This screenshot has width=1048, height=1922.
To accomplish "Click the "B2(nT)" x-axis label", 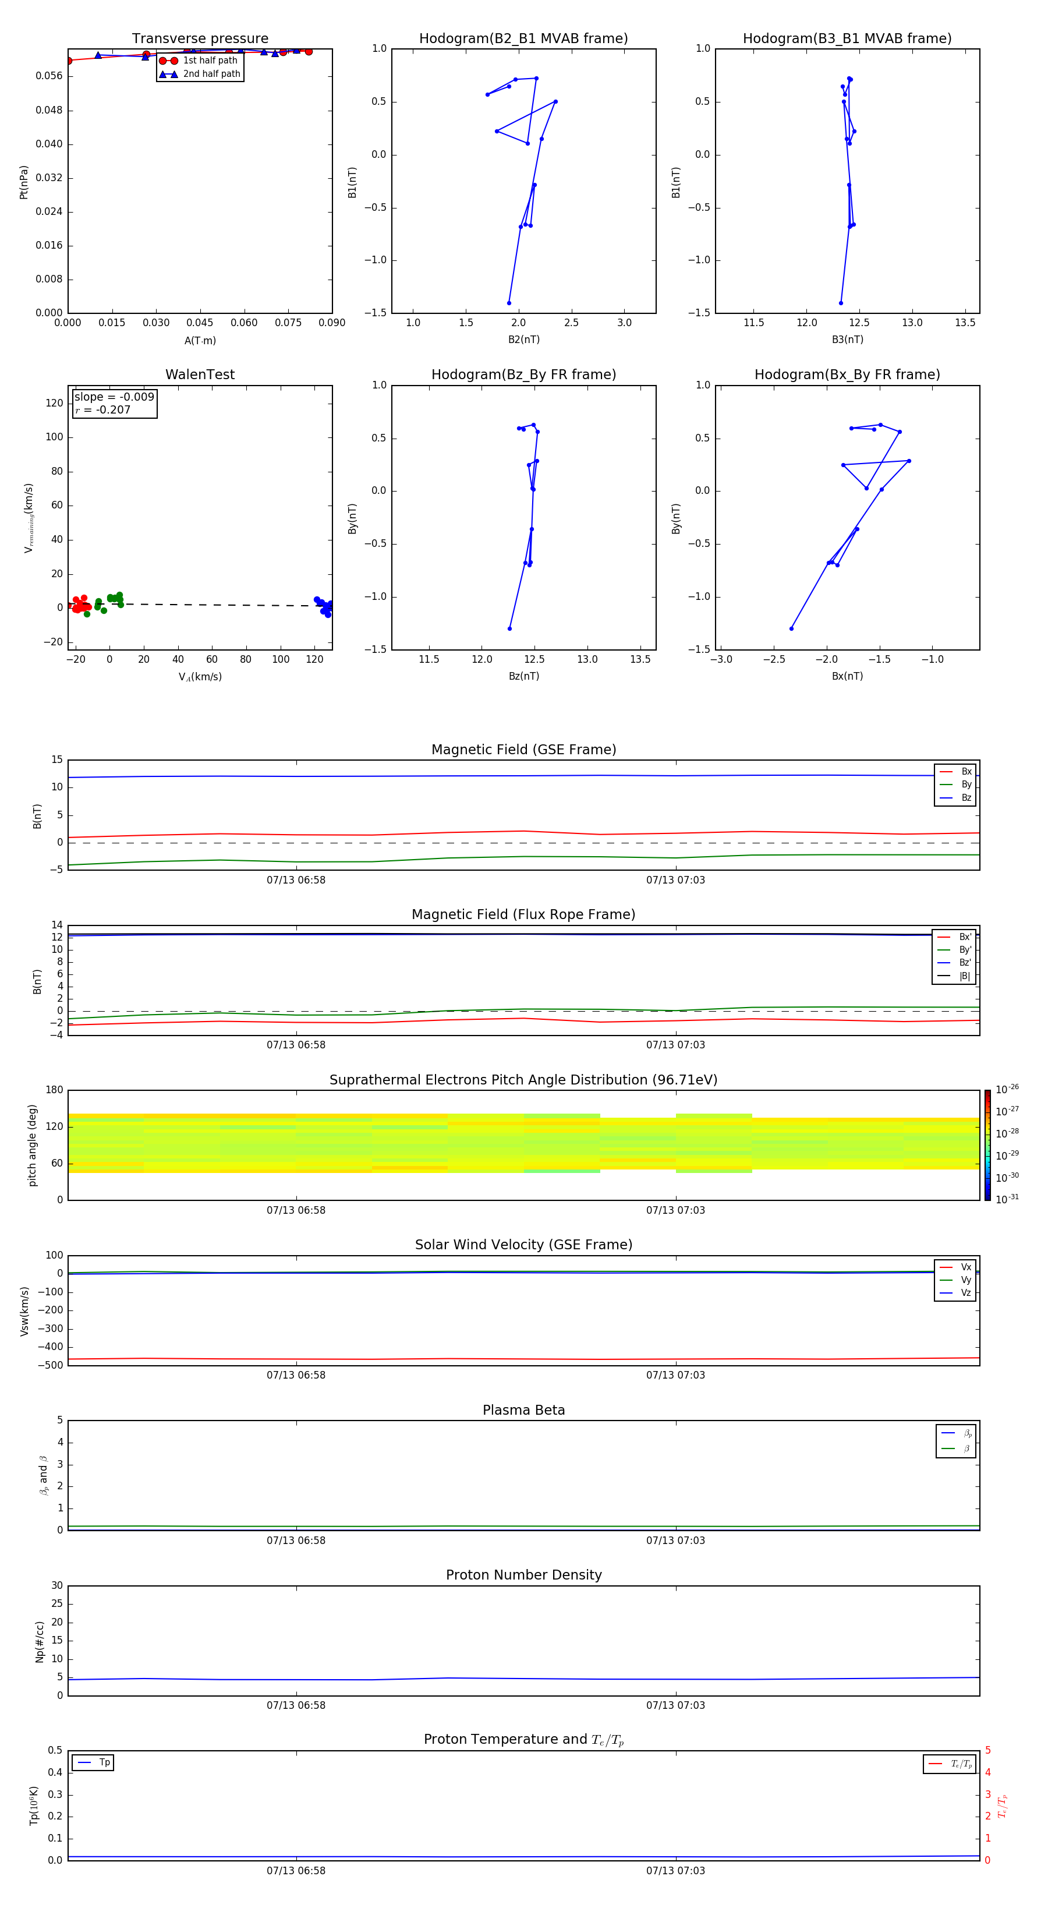I will click(523, 340).
